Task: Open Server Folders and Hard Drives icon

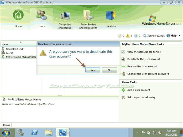Action: coord(88,15)
